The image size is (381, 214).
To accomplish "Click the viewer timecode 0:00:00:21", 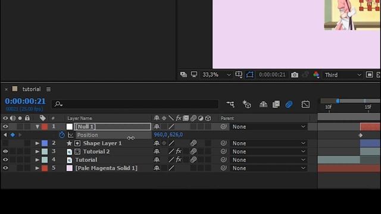I will (272, 75).
